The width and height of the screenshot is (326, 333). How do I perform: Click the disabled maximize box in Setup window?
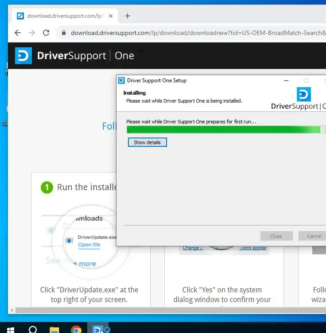(x=306, y=80)
